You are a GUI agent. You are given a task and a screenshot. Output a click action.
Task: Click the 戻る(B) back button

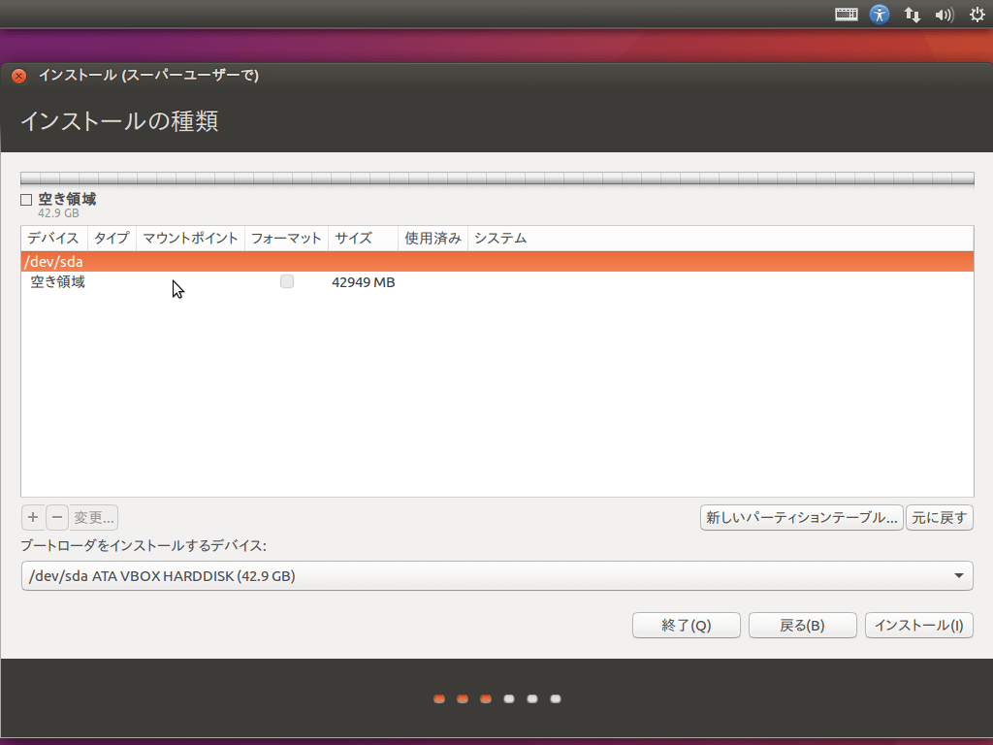coord(802,626)
